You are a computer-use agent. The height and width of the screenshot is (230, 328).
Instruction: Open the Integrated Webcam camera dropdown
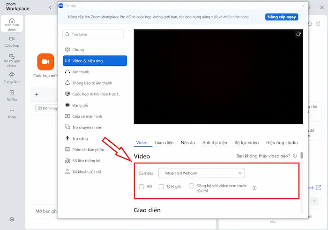pyautogui.click(x=201, y=173)
